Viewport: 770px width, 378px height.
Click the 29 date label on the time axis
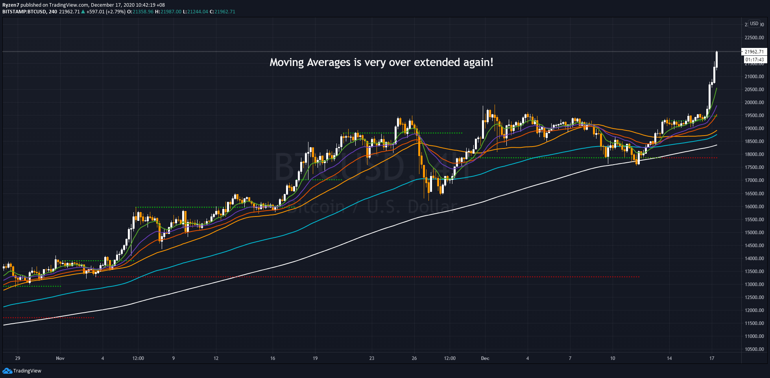(18, 358)
